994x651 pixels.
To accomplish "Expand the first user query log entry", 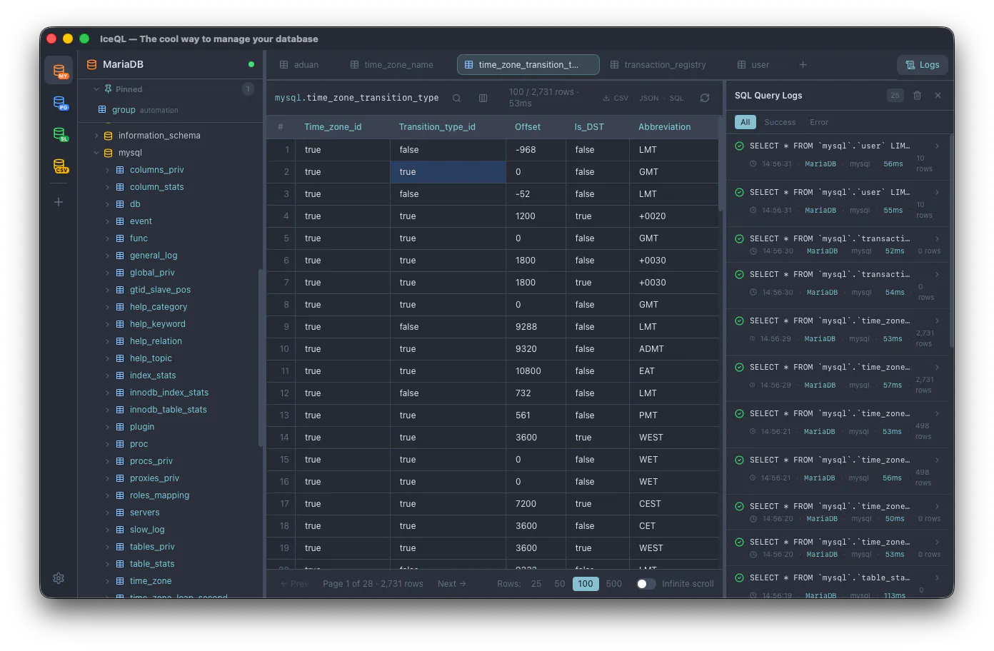I will click(937, 146).
